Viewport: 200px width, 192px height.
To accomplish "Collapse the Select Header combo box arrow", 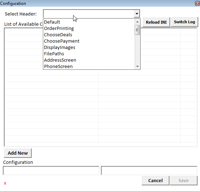I will coord(137,13).
